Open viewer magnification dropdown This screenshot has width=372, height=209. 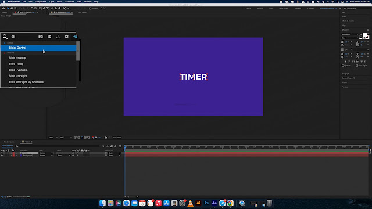pyautogui.click(x=53, y=138)
